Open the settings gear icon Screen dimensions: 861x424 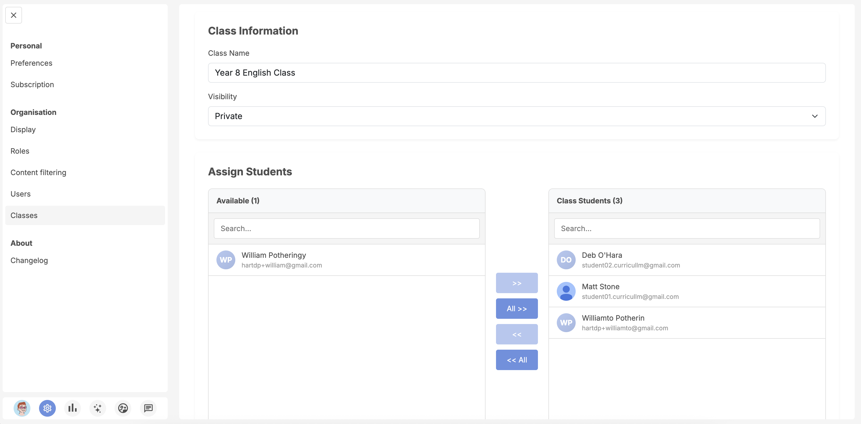pos(47,408)
